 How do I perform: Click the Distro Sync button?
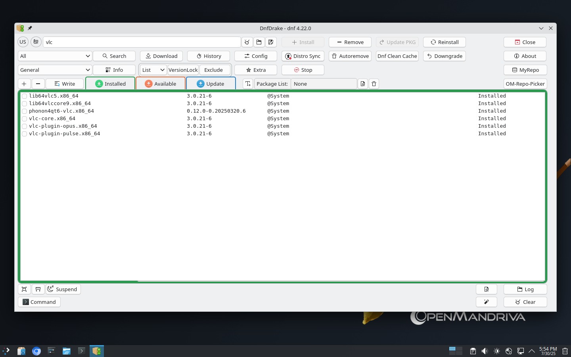[303, 56]
